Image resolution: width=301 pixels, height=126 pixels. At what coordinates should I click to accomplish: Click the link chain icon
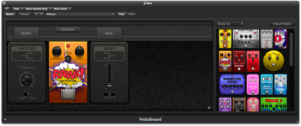click(7, 9)
